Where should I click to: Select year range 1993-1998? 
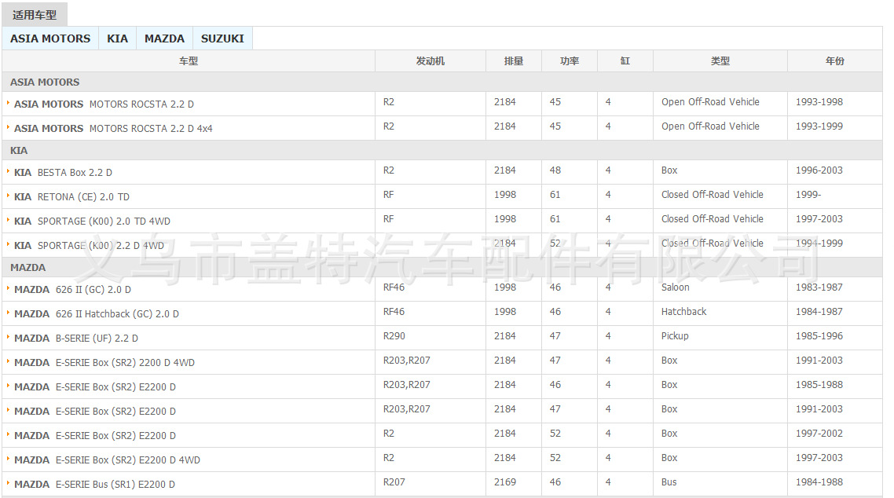tap(819, 102)
